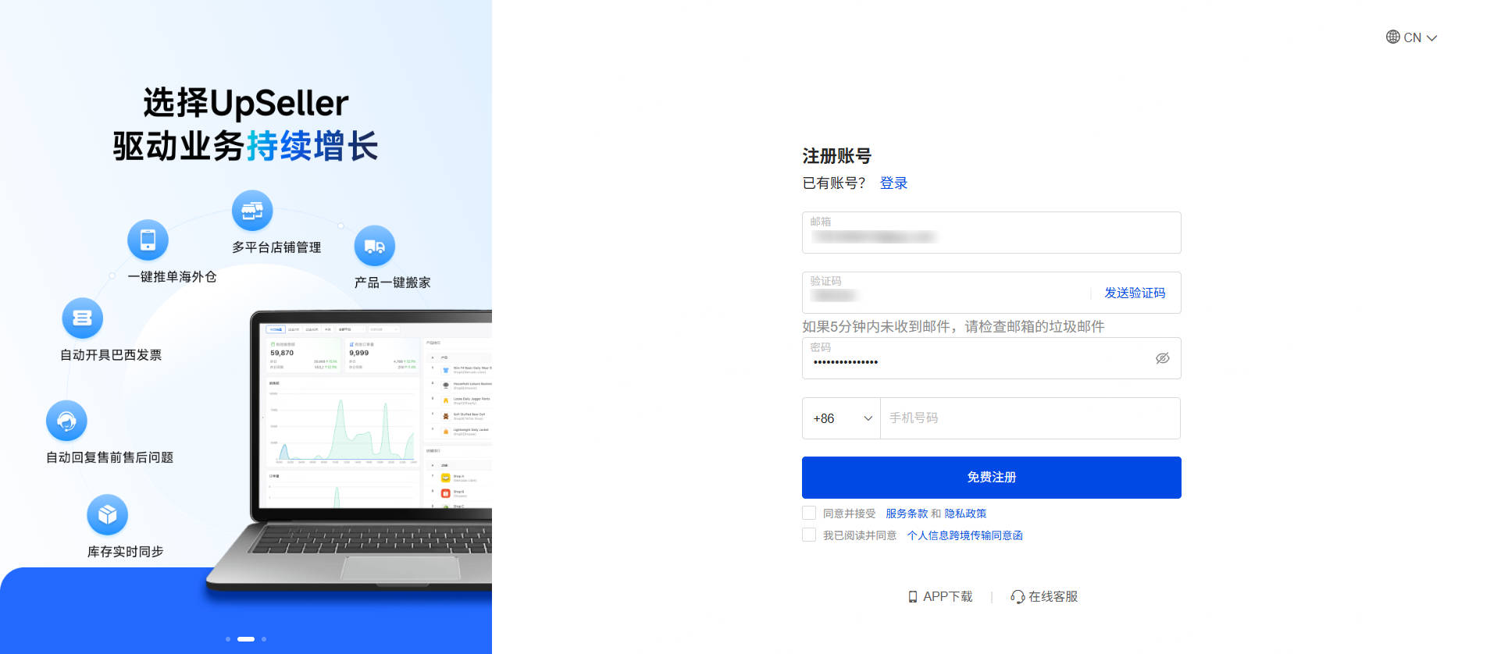Click the 自动开具巴西发票 label

111,355
